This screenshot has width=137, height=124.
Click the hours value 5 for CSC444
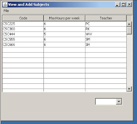point(64,34)
